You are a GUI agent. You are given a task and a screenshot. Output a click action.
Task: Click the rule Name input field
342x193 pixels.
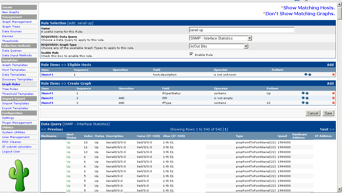pos(242,30)
